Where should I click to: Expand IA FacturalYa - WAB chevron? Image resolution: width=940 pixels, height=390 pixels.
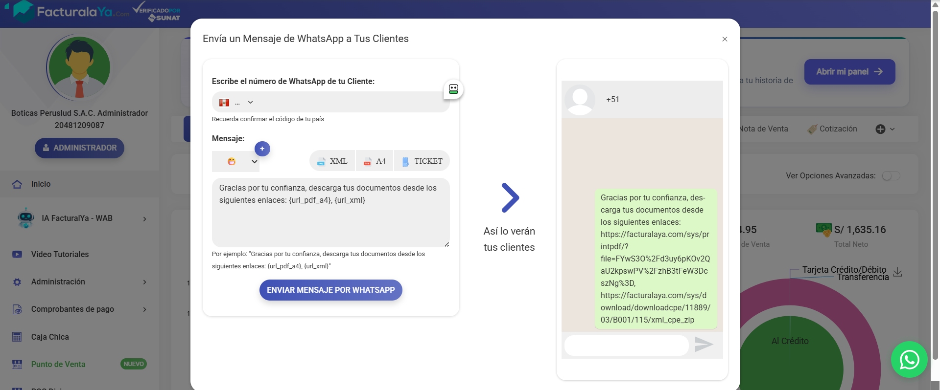click(x=144, y=219)
